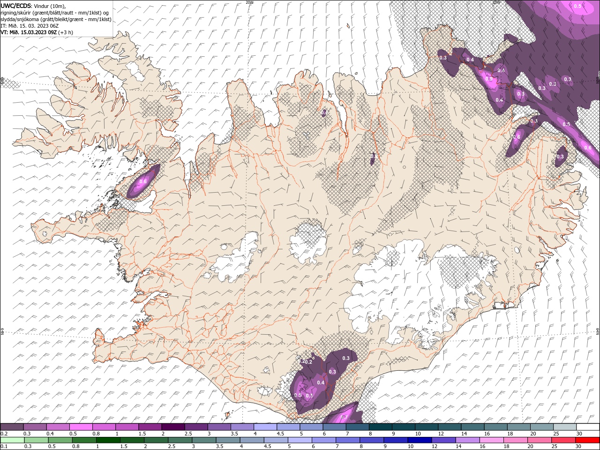Select the light pink swatch between 16 and 18, bottom row
The height and width of the screenshot is (450, 600).
coord(491,440)
